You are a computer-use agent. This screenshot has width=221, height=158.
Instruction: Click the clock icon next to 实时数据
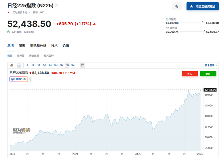pos(9,32)
